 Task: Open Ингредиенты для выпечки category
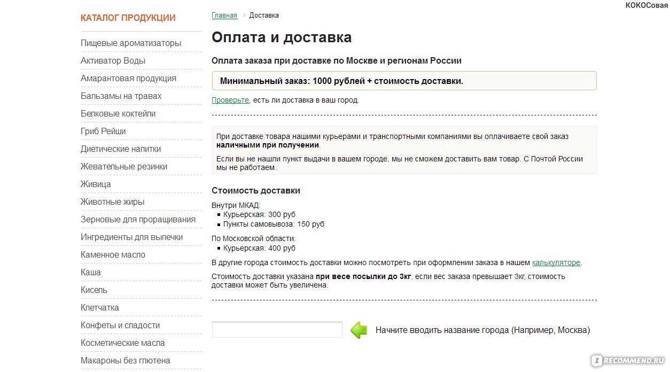131,237
